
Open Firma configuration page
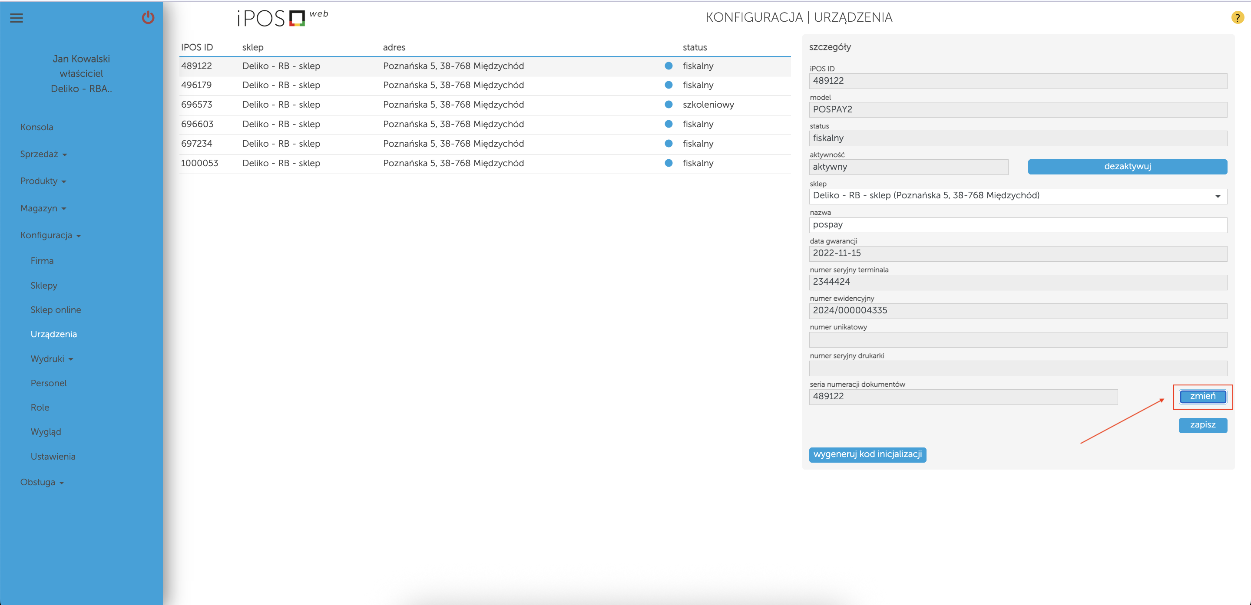[x=42, y=261]
